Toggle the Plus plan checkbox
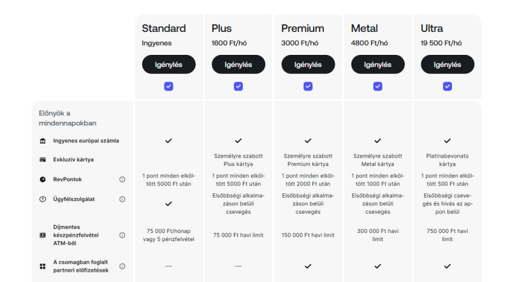 pyautogui.click(x=238, y=86)
